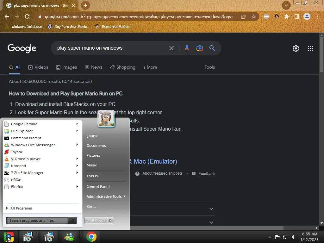
Task: Open the Google apps grid
Action: [310, 48]
